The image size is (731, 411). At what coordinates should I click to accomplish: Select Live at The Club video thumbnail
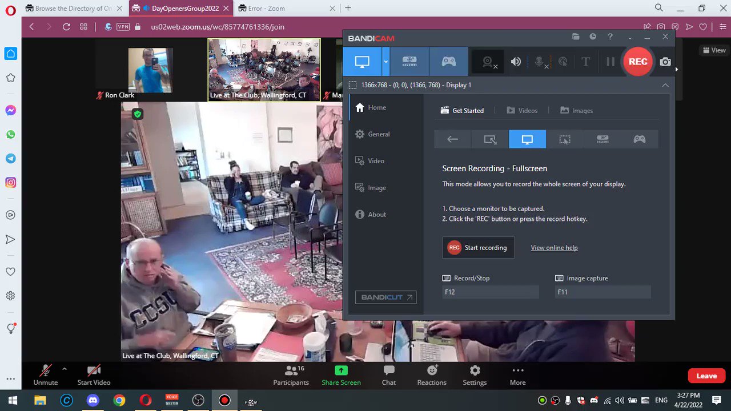pyautogui.click(x=264, y=70)
